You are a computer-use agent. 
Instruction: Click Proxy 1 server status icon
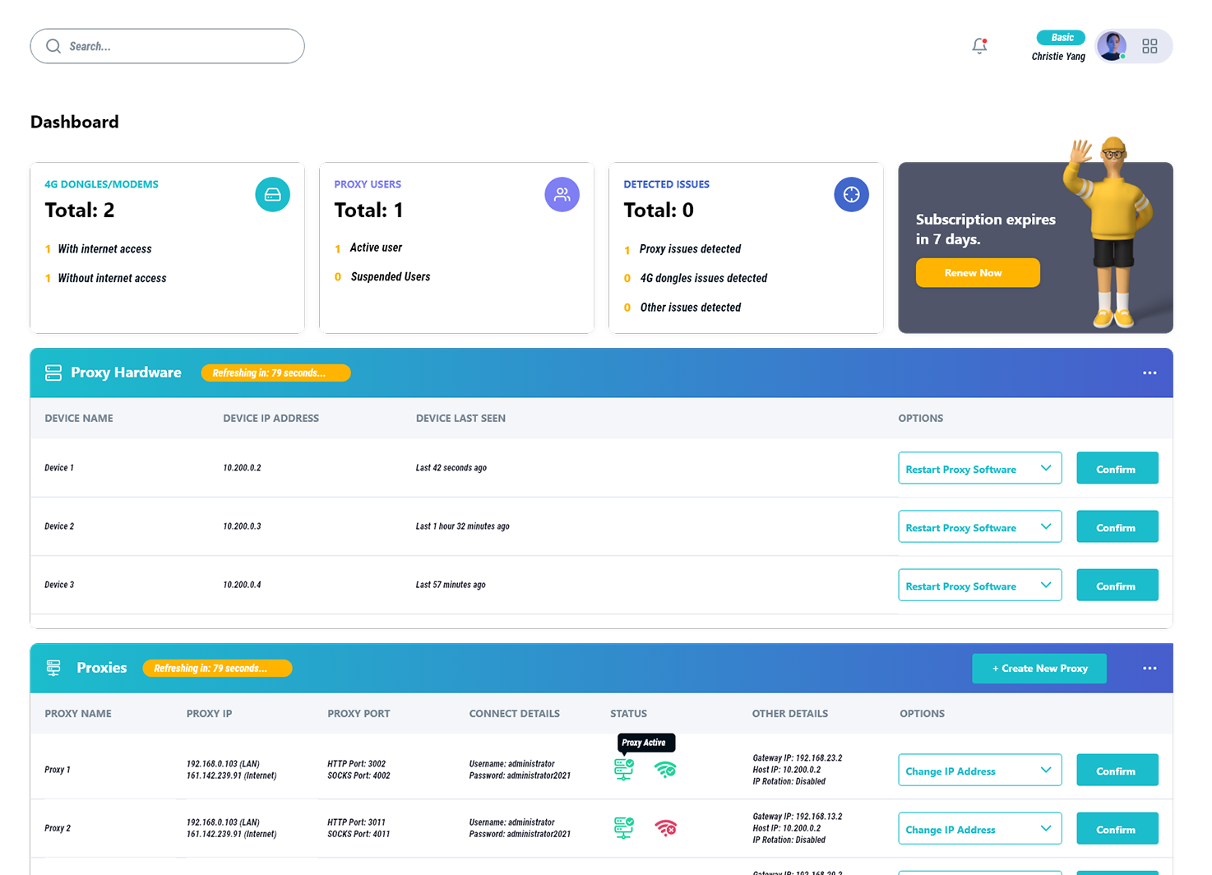pyautogui.click(x=624, y=770)
